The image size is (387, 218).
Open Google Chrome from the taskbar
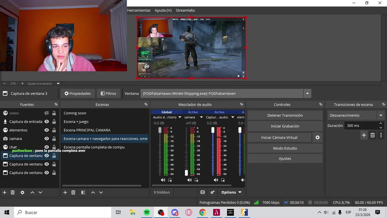point(202,213)
